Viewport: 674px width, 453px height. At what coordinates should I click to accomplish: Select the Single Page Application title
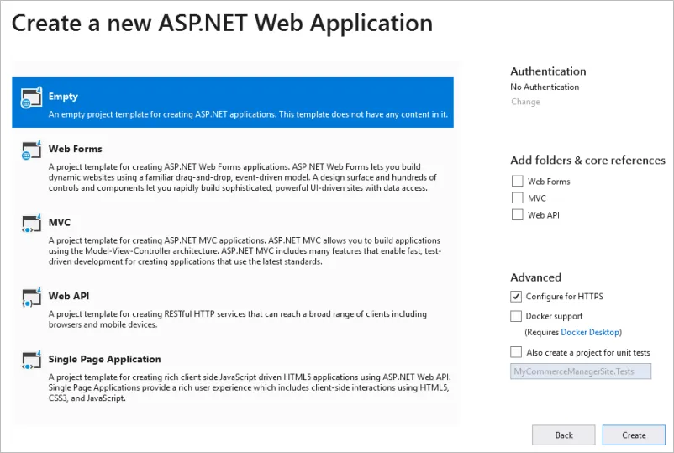(104, 359)
